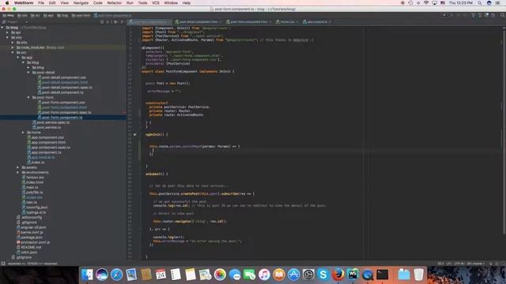The width and height of the screenshot is (506, 284).
Task: Open tsconfig.json file
Action: click(x=35, y=207)
